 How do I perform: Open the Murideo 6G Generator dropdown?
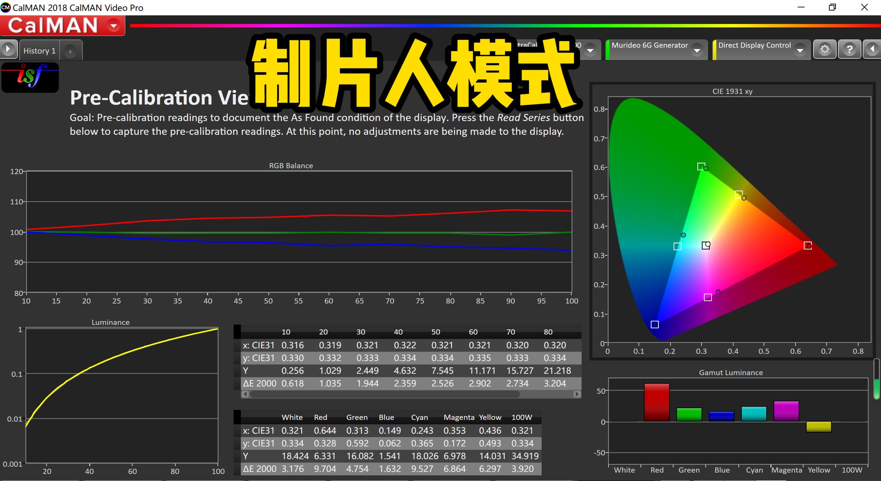point(698,51)
